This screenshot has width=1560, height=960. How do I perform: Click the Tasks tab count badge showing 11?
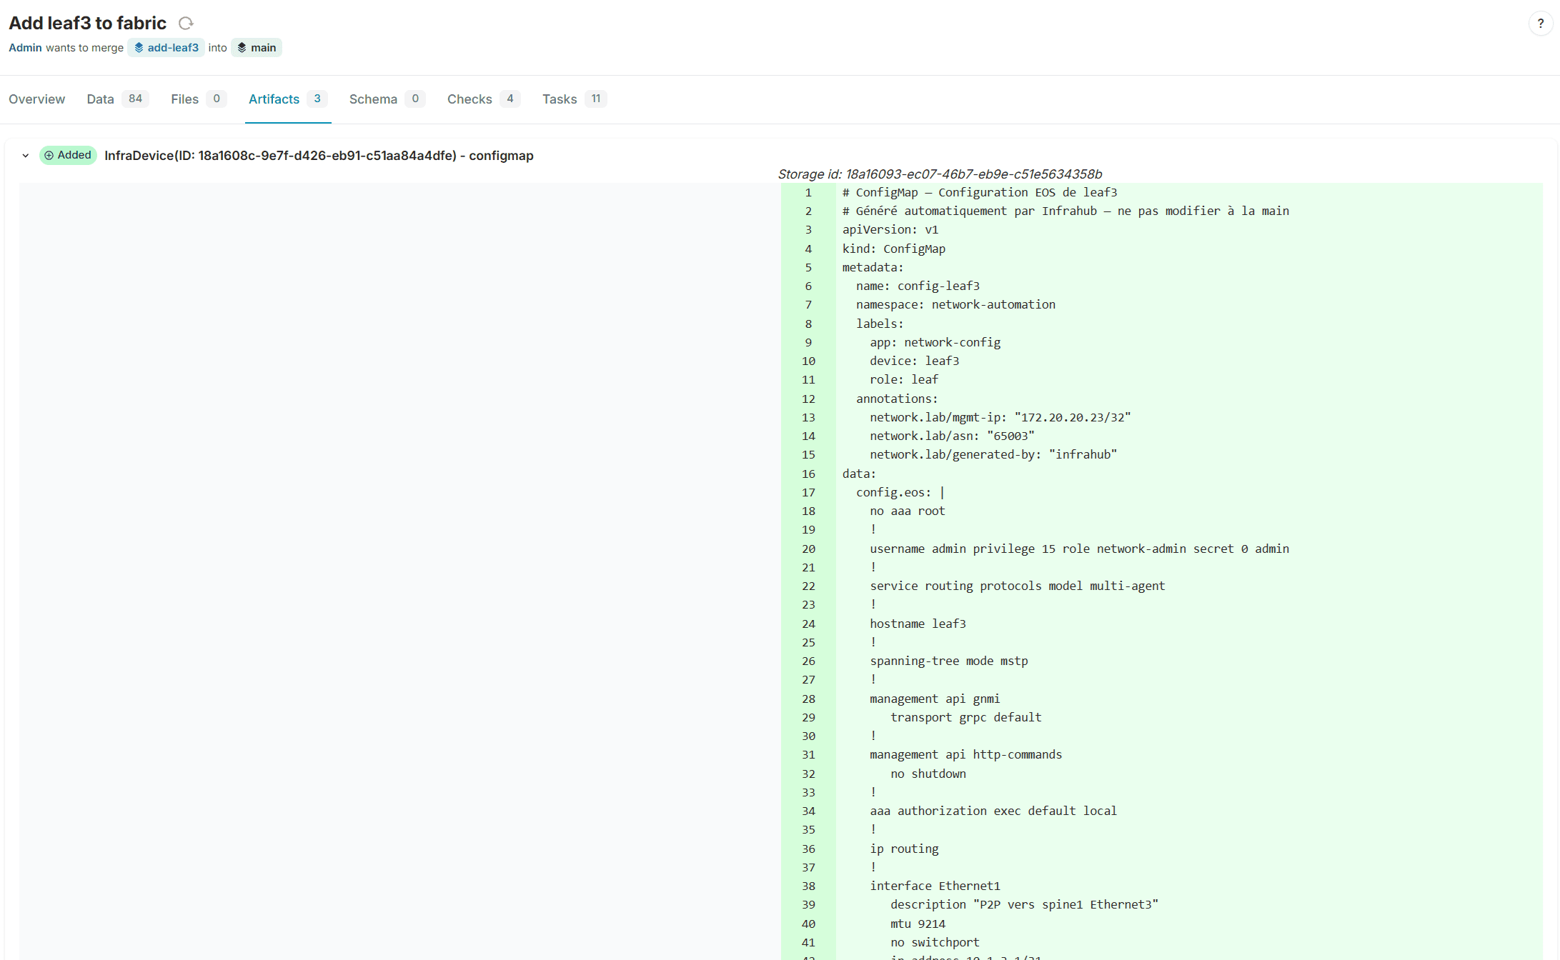[x=596, y=98]
